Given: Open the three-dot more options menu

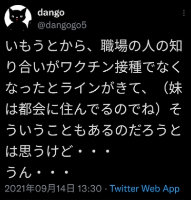Looking at the screenshot, I should [x=184, y=13].
